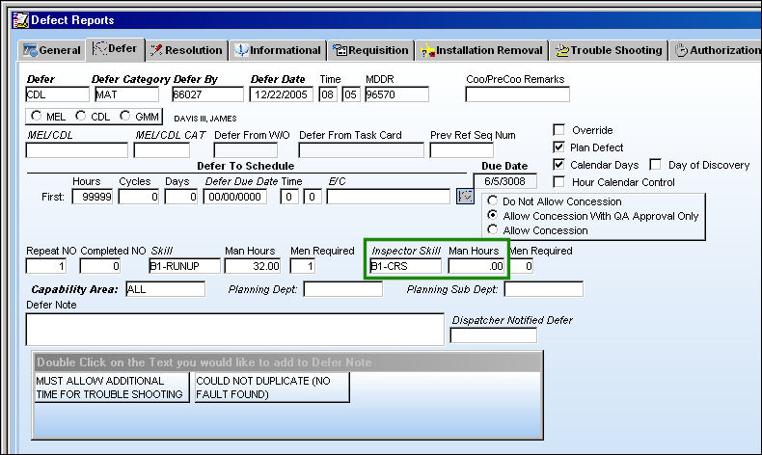This screenshot has height=455, width=762.
Task: Select Do Not Allow Concession option
Action: (x=492, y=201)
